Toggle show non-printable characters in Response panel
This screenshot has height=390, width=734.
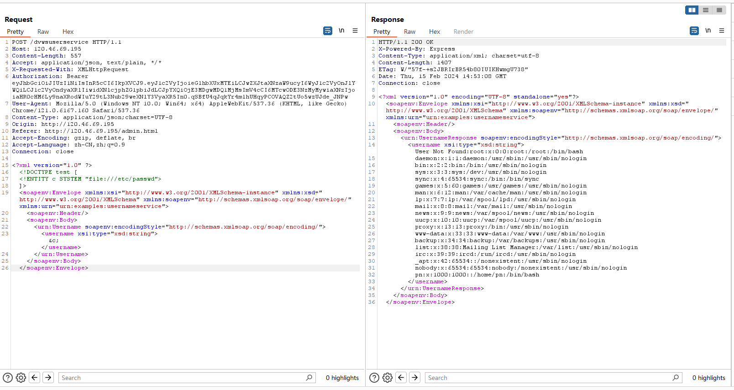[708, 31]
